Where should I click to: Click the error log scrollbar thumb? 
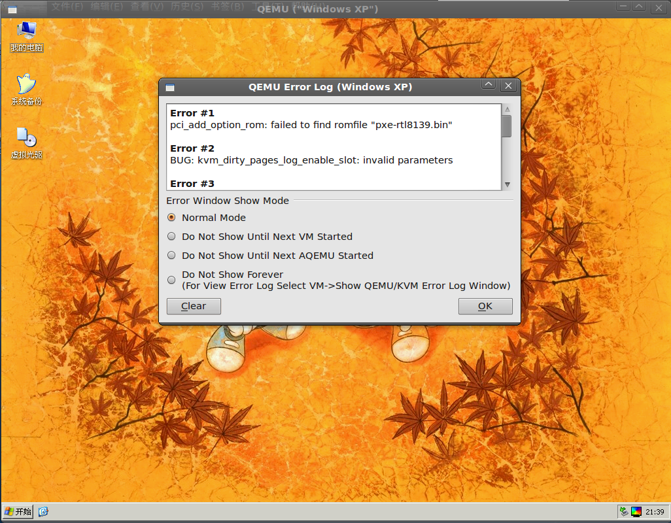[507, 126]
